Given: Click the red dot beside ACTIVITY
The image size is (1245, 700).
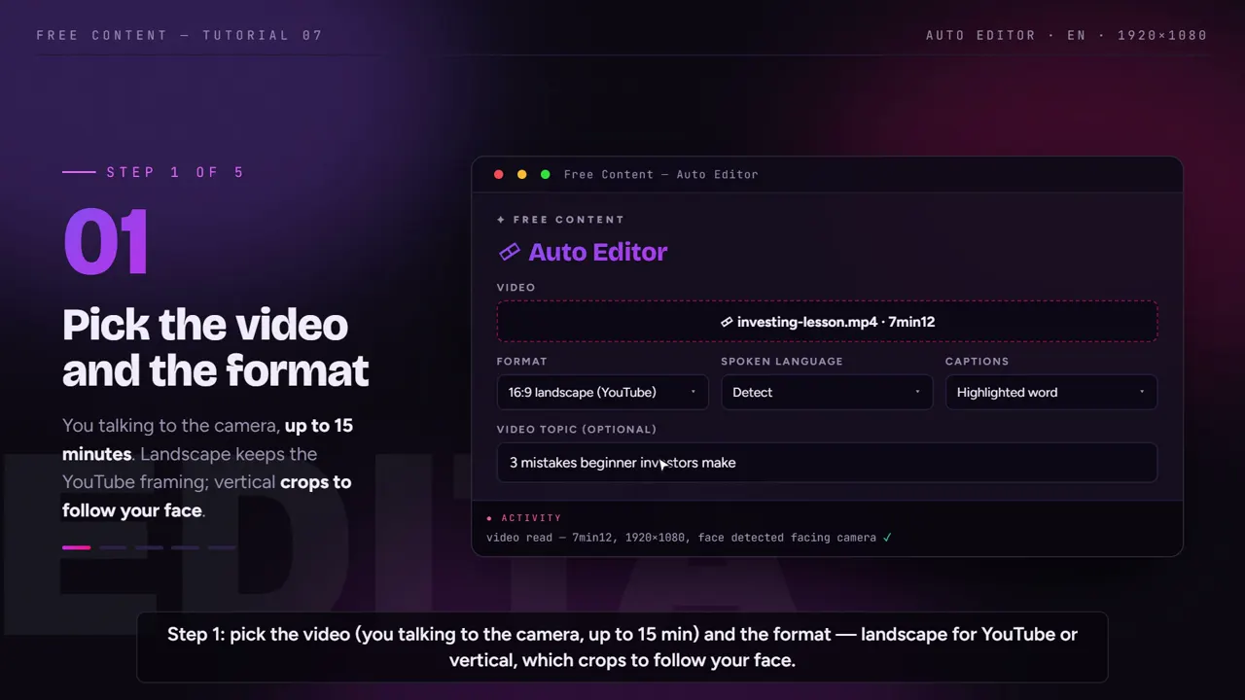Looking at the screenshot, I should tap(489, 518).
